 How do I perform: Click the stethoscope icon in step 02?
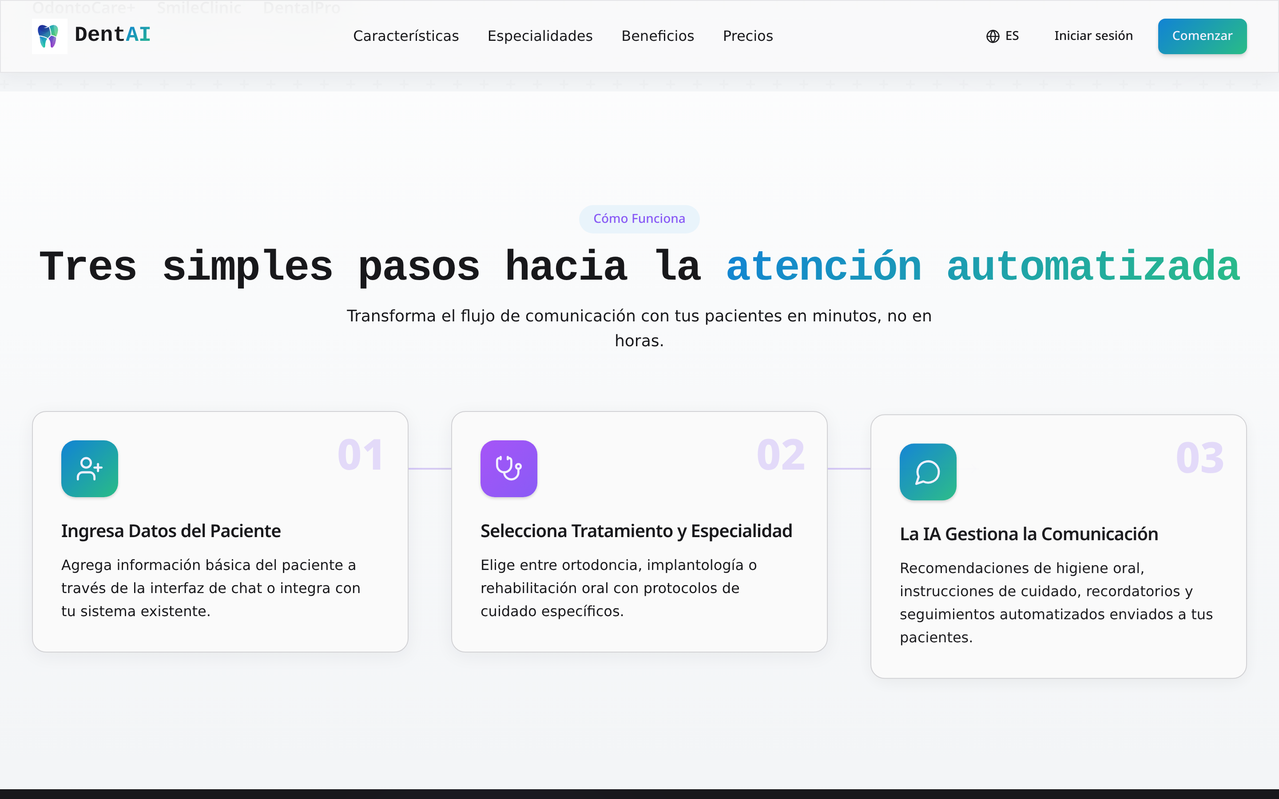(x=508, y=468)
